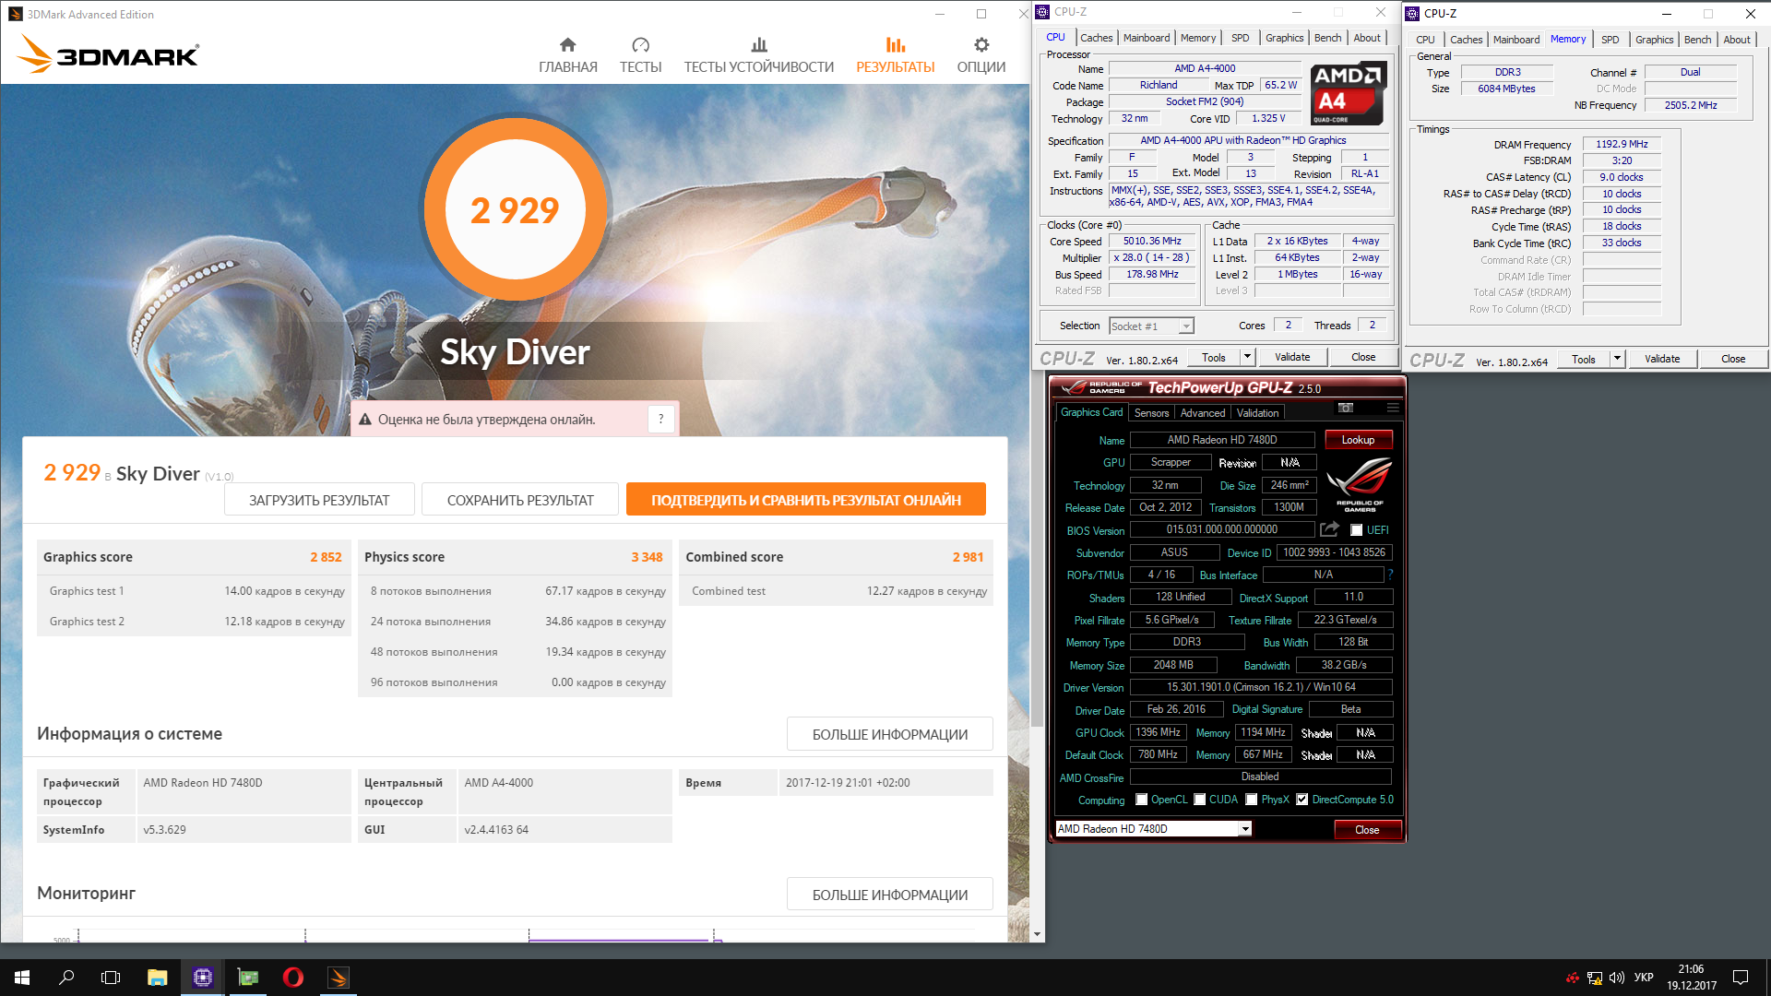Toggle UEFI checkbox in GPU-Z
The image size is (1771, 996).
[x=1356, y=530]
